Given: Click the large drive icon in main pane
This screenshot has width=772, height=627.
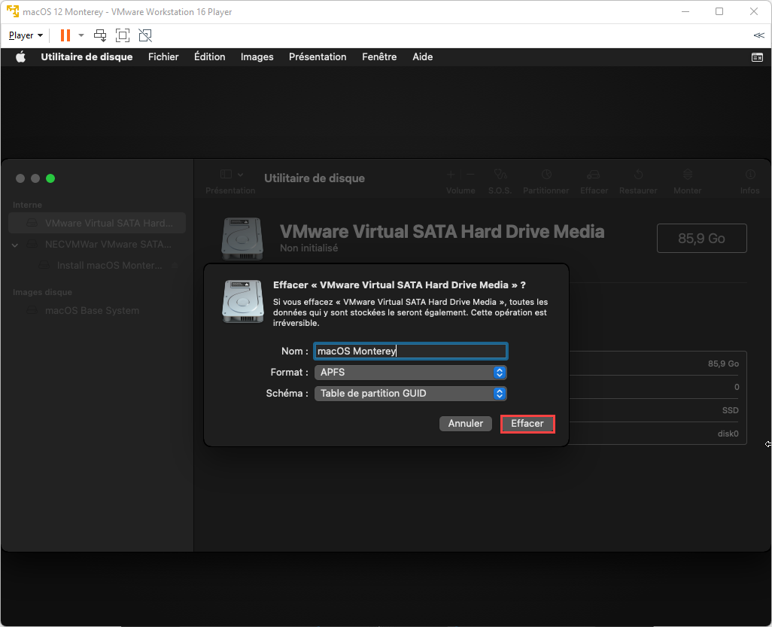Looking at the screenshot, I should pos(242,239).
